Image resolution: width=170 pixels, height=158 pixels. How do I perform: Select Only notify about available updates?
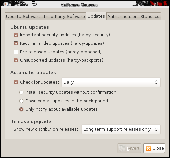[21, 109]
